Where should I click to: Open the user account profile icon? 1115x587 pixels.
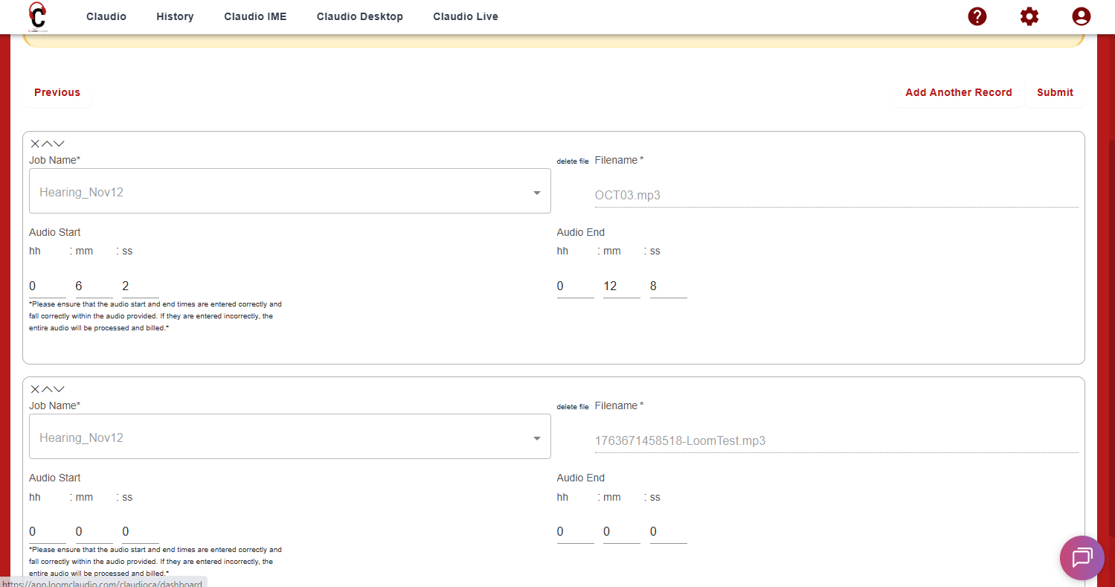coord(1081,16)
